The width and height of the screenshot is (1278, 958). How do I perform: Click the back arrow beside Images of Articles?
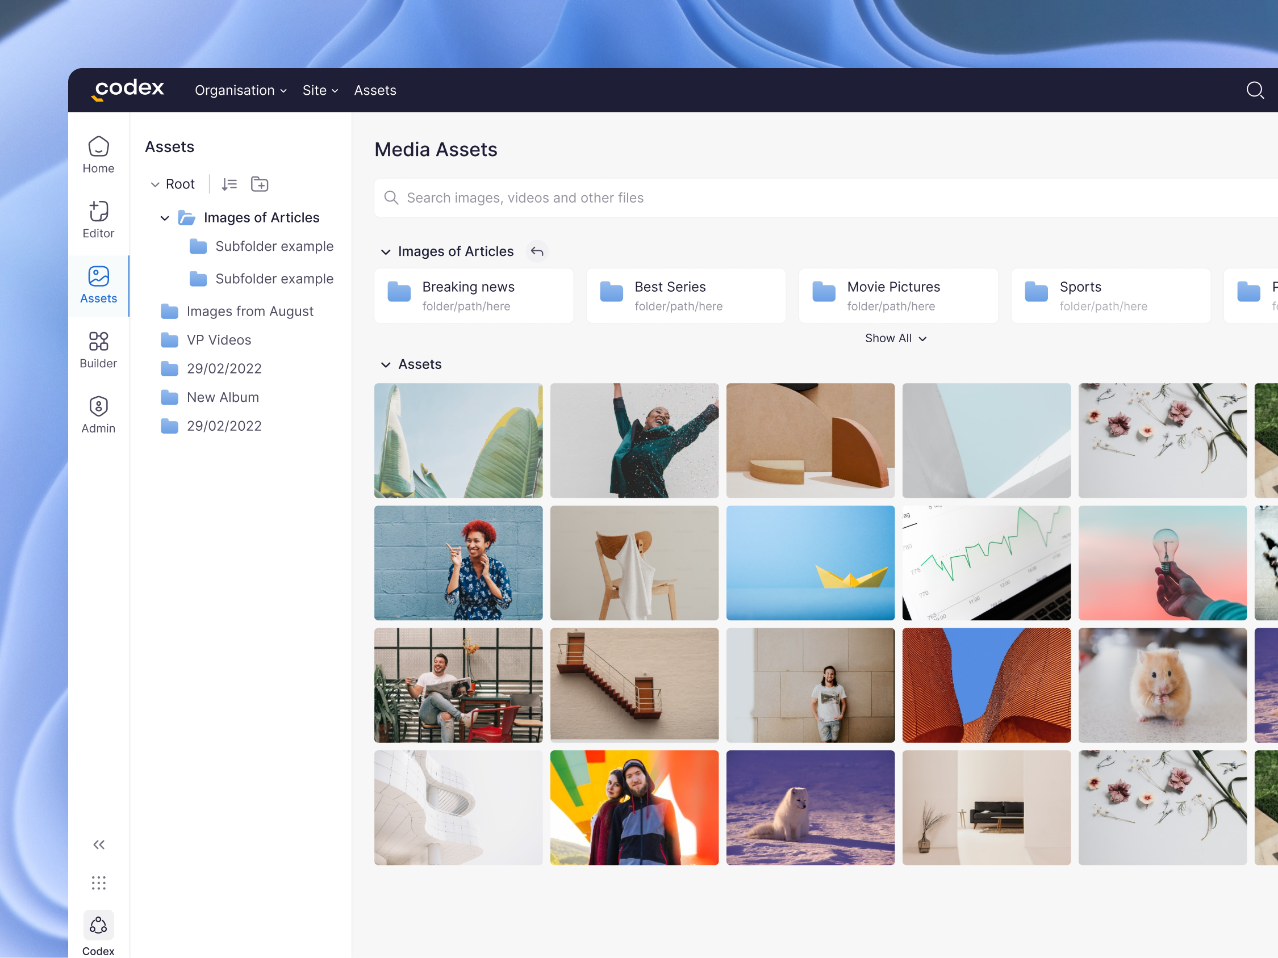click(537, 251)
